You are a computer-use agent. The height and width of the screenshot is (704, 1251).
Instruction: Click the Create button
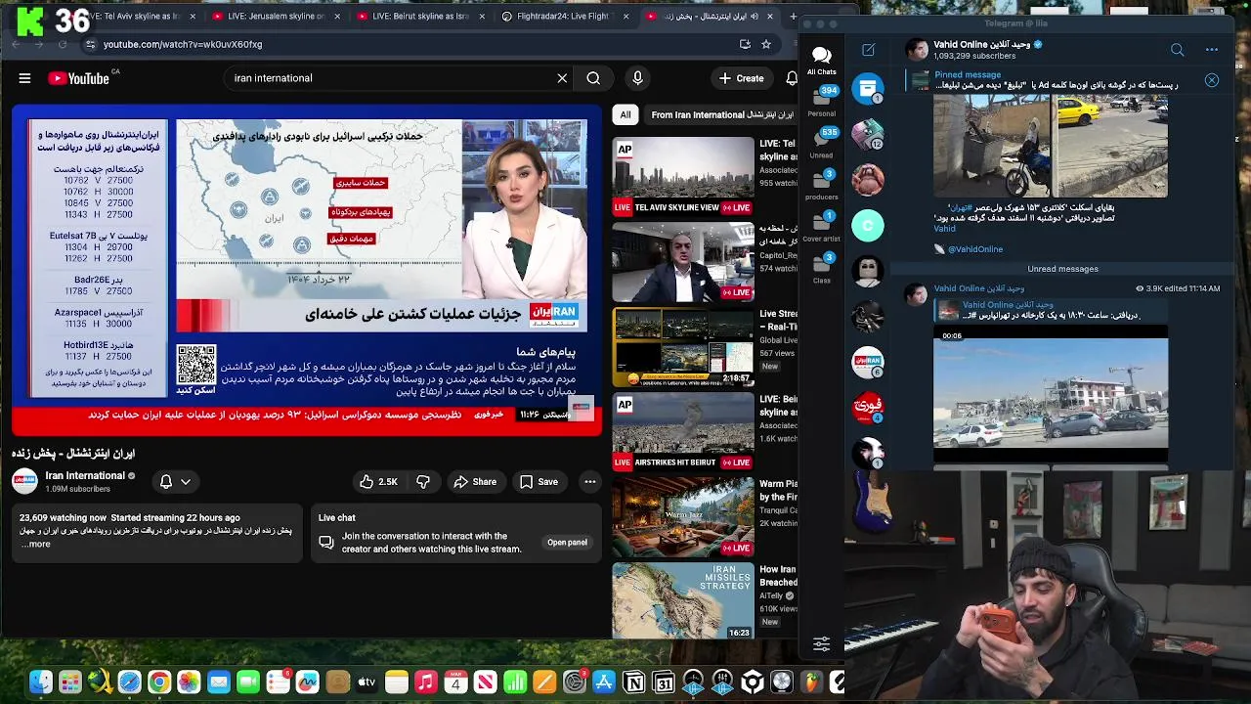click(742, 78)
